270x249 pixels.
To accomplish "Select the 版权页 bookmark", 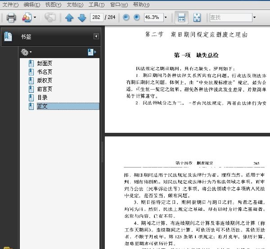I will coord(45,81).
